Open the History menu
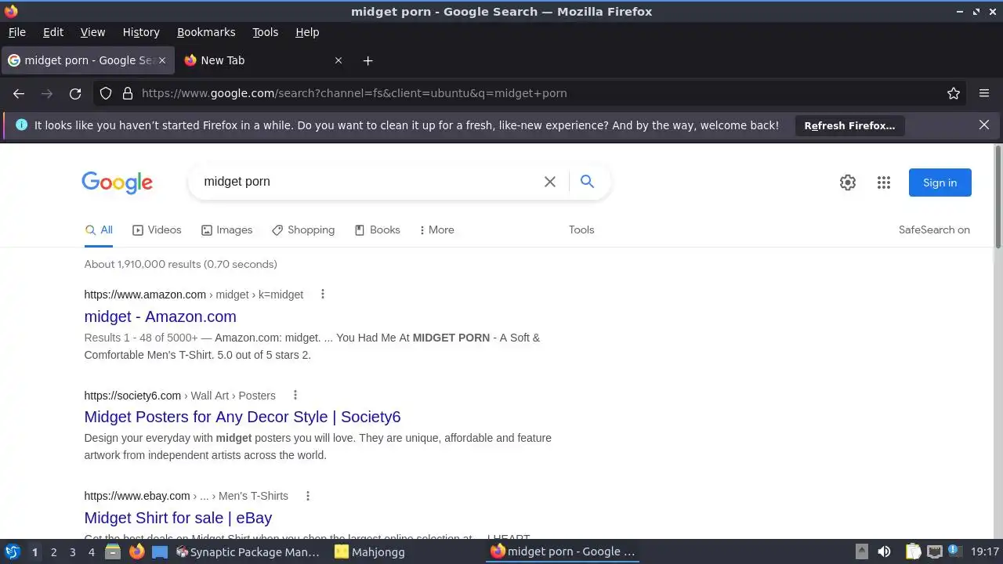 point(141,32)
